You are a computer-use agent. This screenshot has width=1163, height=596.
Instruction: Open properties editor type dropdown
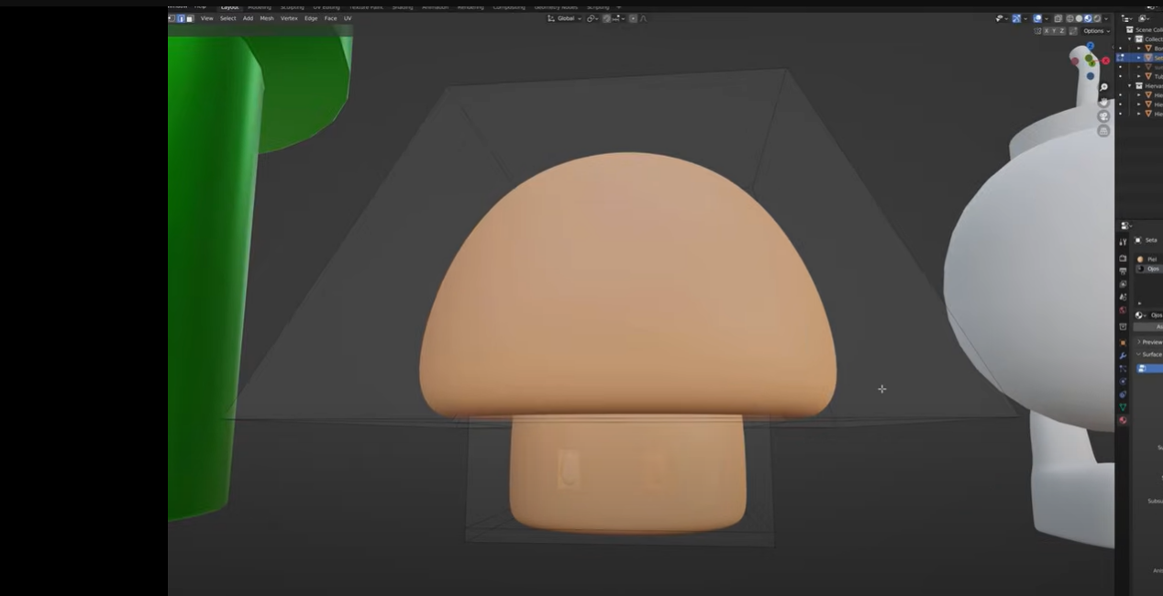point(1125,226)
